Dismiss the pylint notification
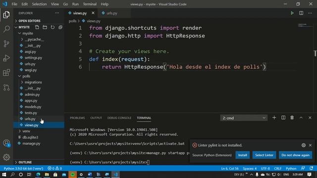 pos(311,145)
